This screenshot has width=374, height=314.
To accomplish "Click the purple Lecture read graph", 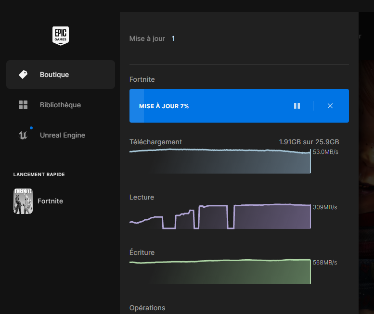I will pos(220,216).
